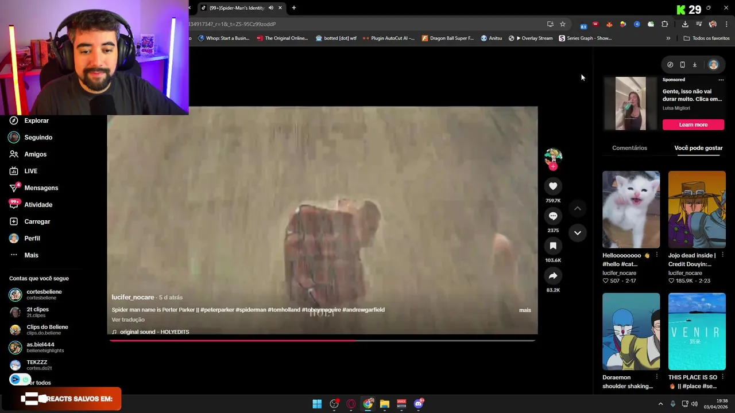The image size is (735, 413).
Task: Bookmark the video with the save icon
Action: coord(553,246)
